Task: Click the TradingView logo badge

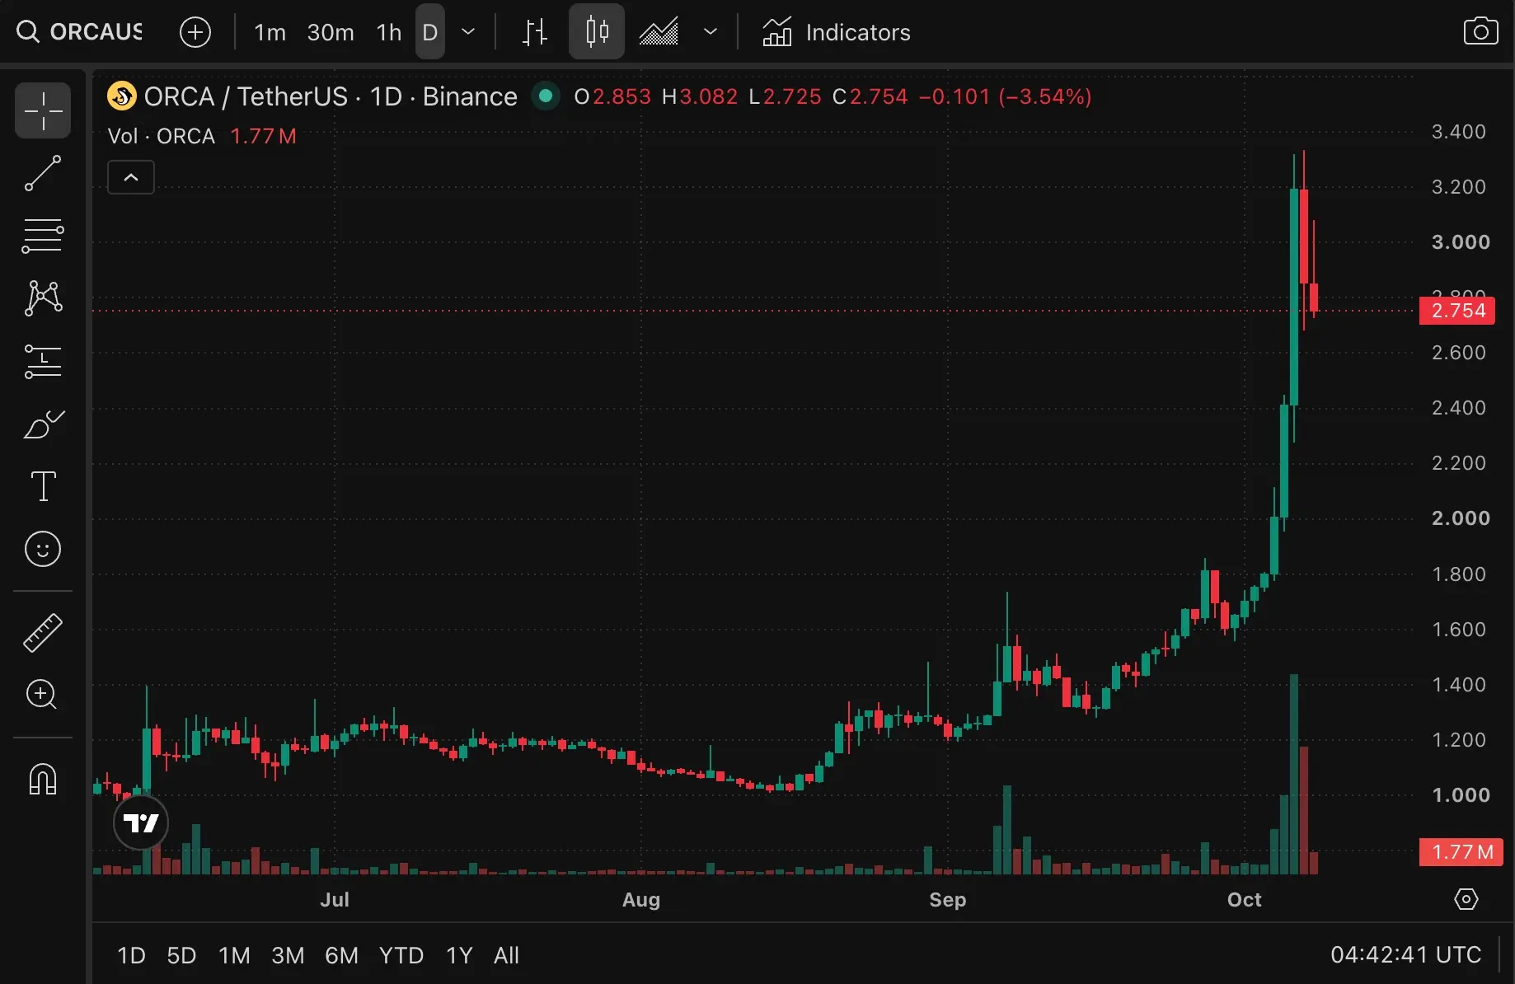Action: (141, 822)
